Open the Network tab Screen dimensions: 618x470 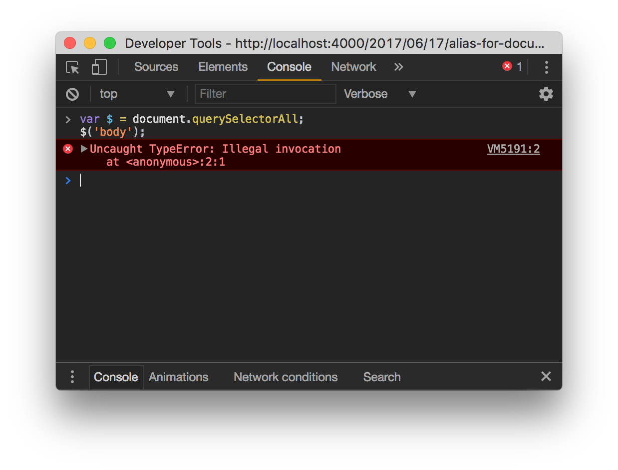[x=353, y=67]
